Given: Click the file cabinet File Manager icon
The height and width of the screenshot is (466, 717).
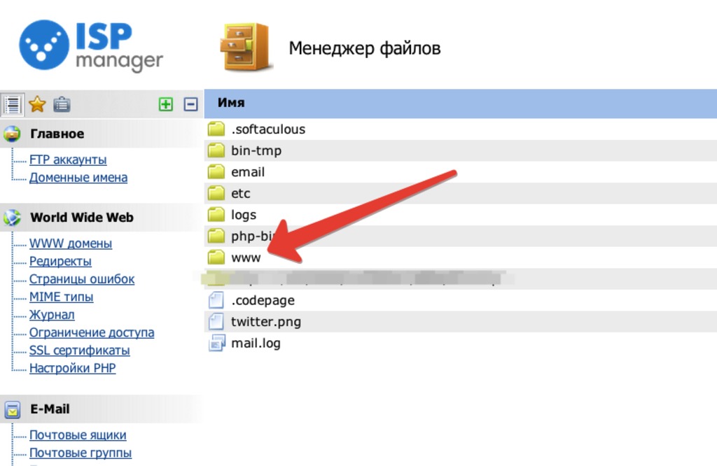Looking at the screenshot, I should point(246,48).
